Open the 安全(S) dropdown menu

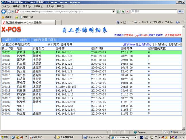coord(157,22)
